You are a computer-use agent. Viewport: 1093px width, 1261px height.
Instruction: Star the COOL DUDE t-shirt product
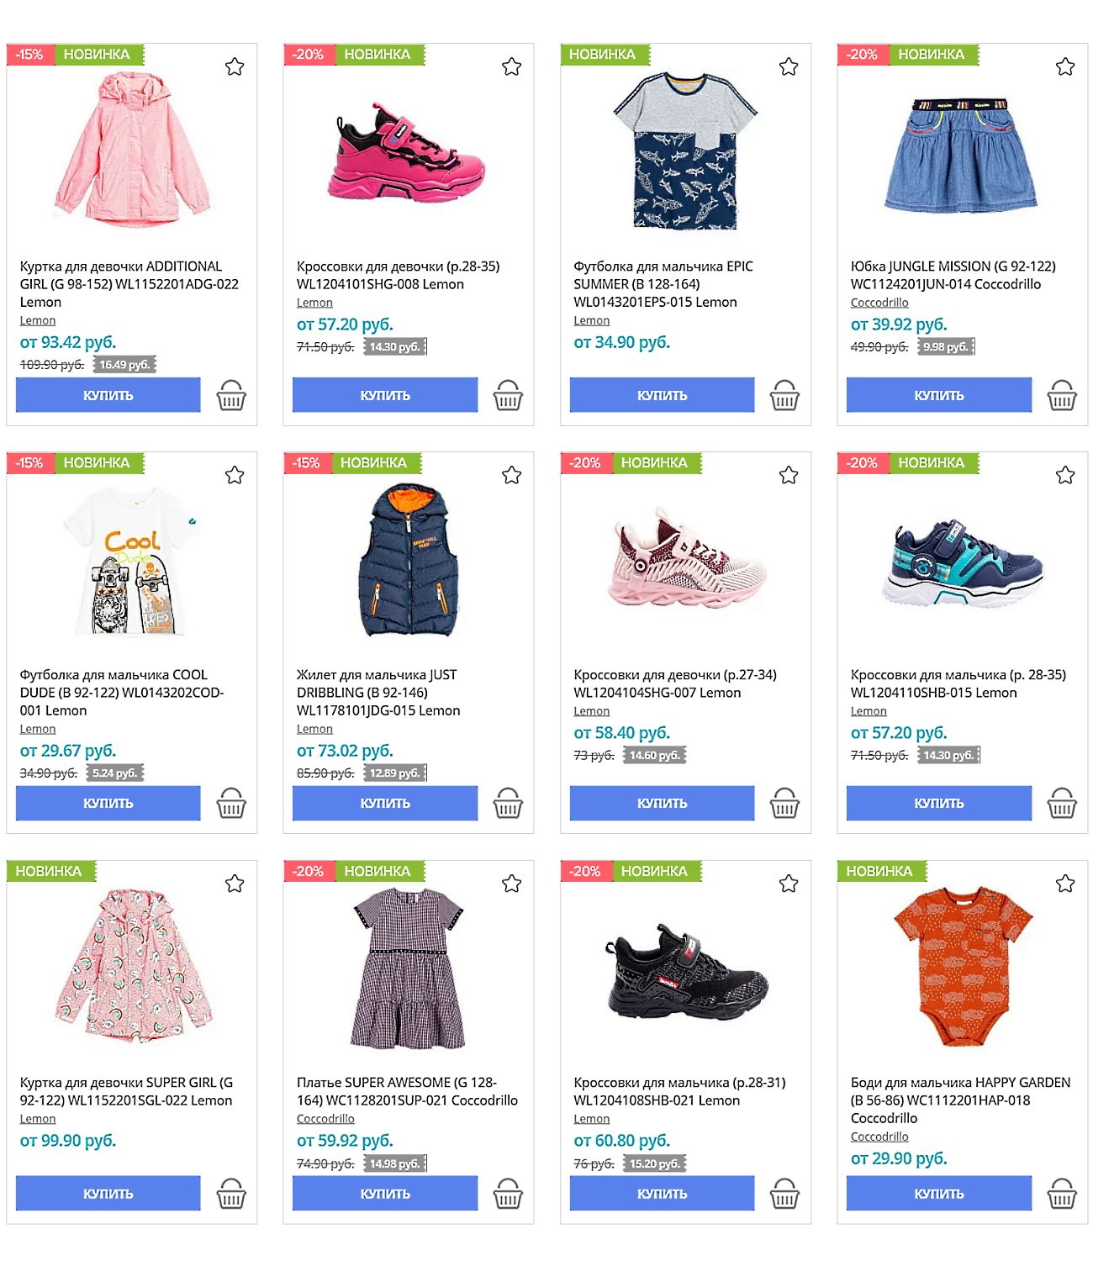(x=235, y=475)
